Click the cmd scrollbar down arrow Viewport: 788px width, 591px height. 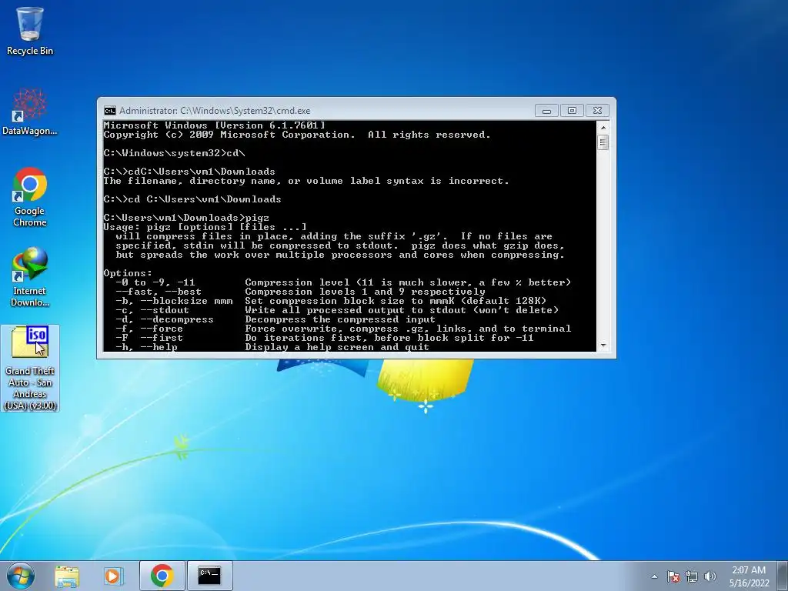(x=603, y=346)
